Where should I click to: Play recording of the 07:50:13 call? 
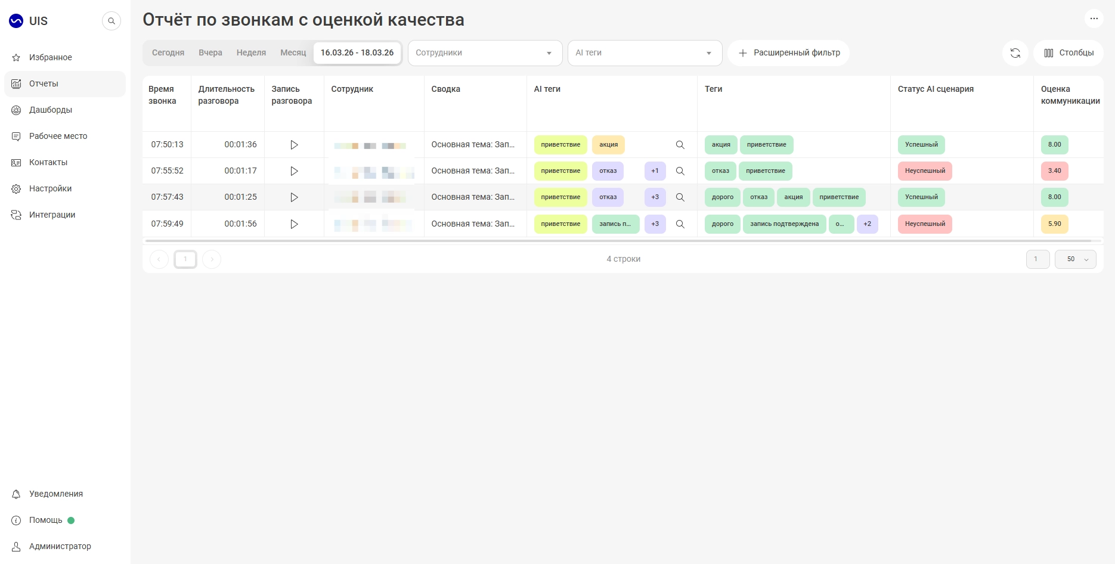click(x=294, y=145)
